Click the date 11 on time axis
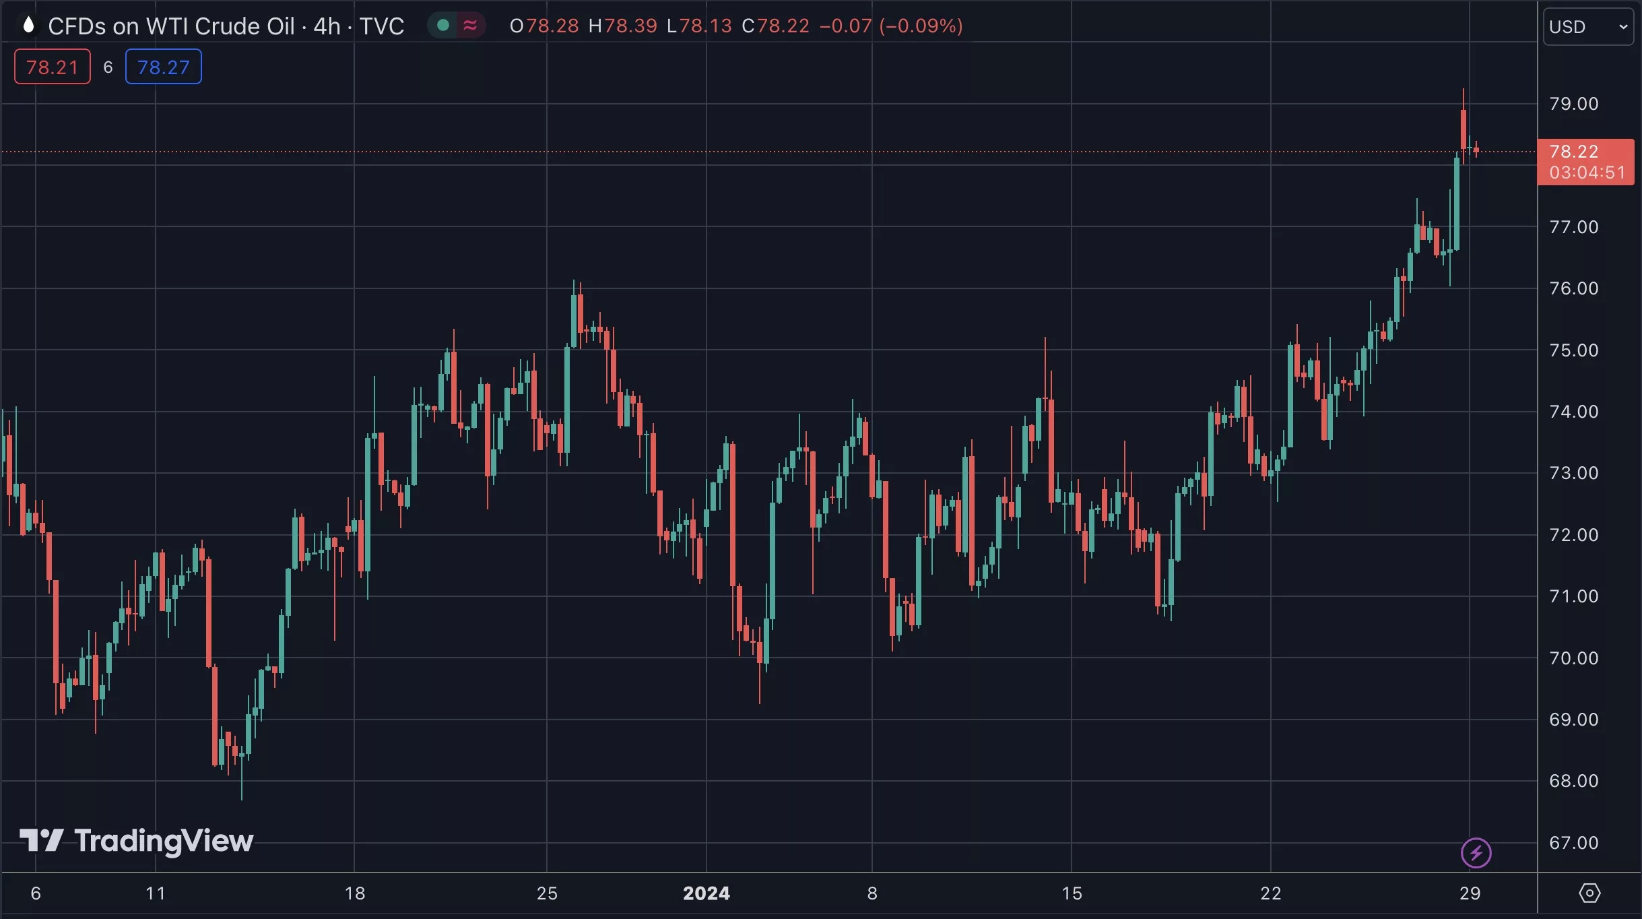The height and width of the screenshot is (919, 1642). point(156,893)
